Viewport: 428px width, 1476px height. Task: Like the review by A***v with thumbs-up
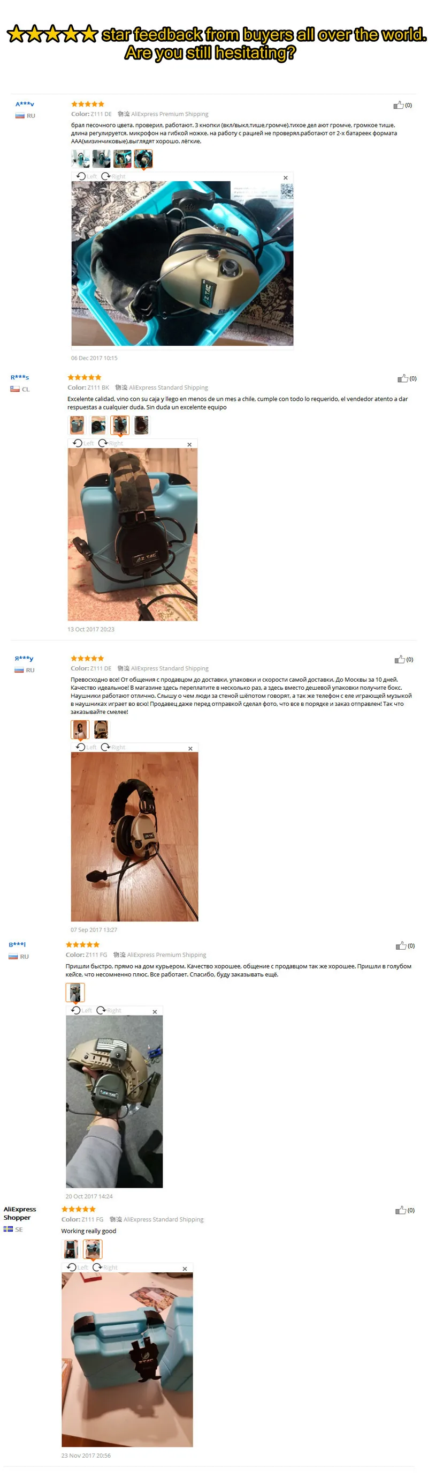pyautogui.click(x=398, y=105)
